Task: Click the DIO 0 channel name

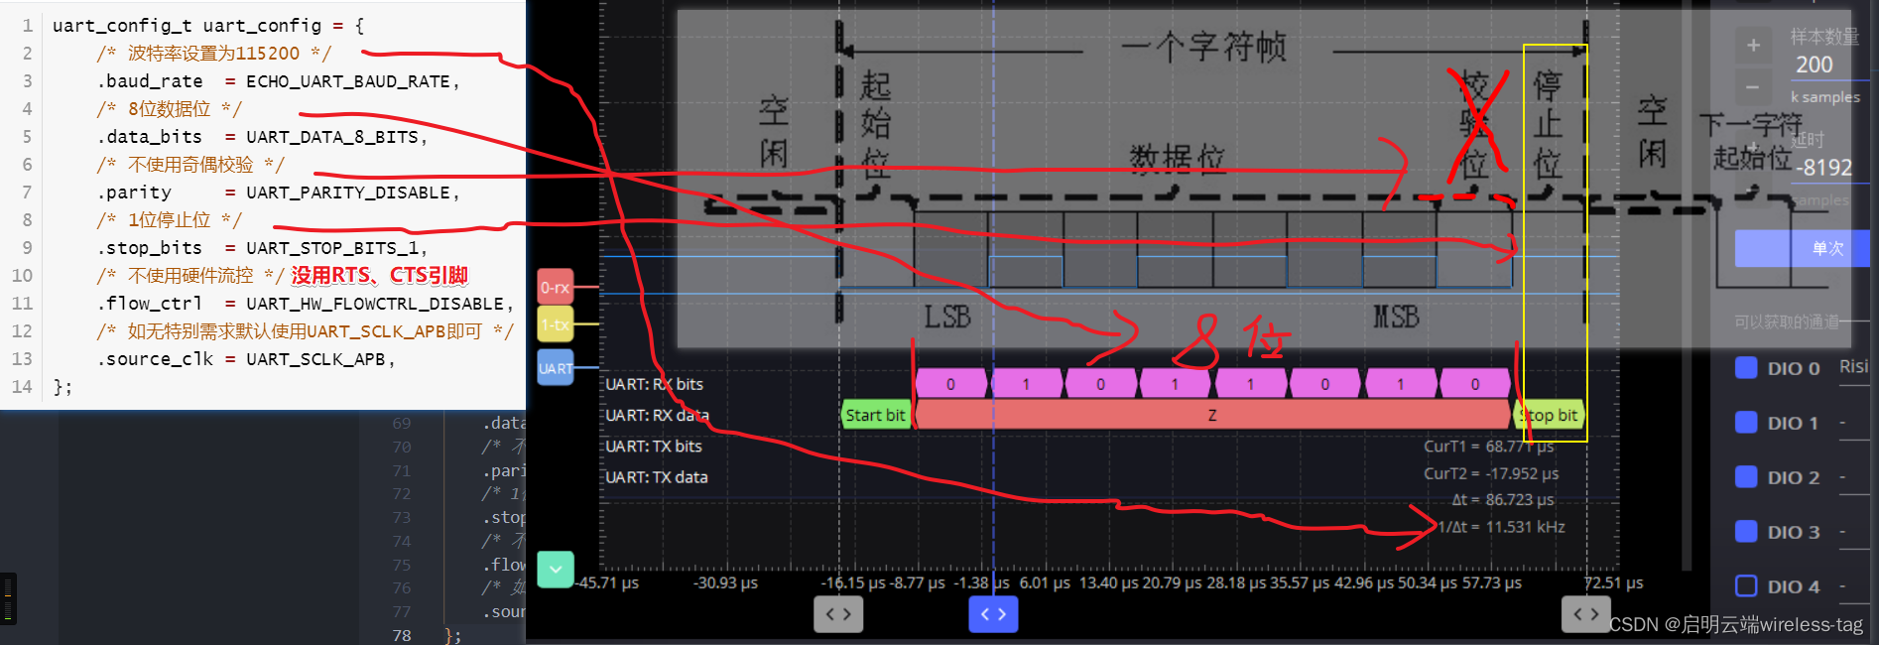Action: [1794, 368]
